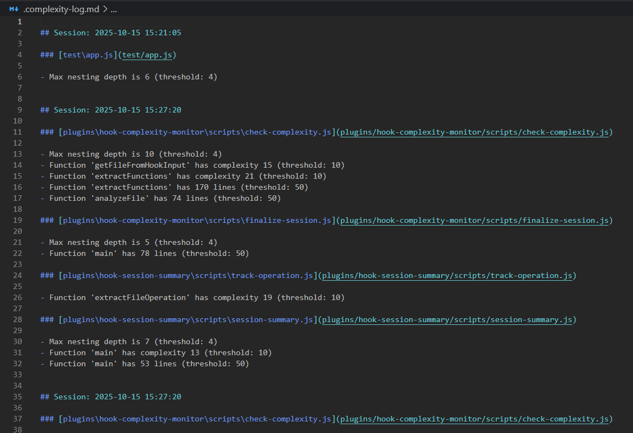
Task: Click line 'main' has 78 lines
Action: (145, 254)
